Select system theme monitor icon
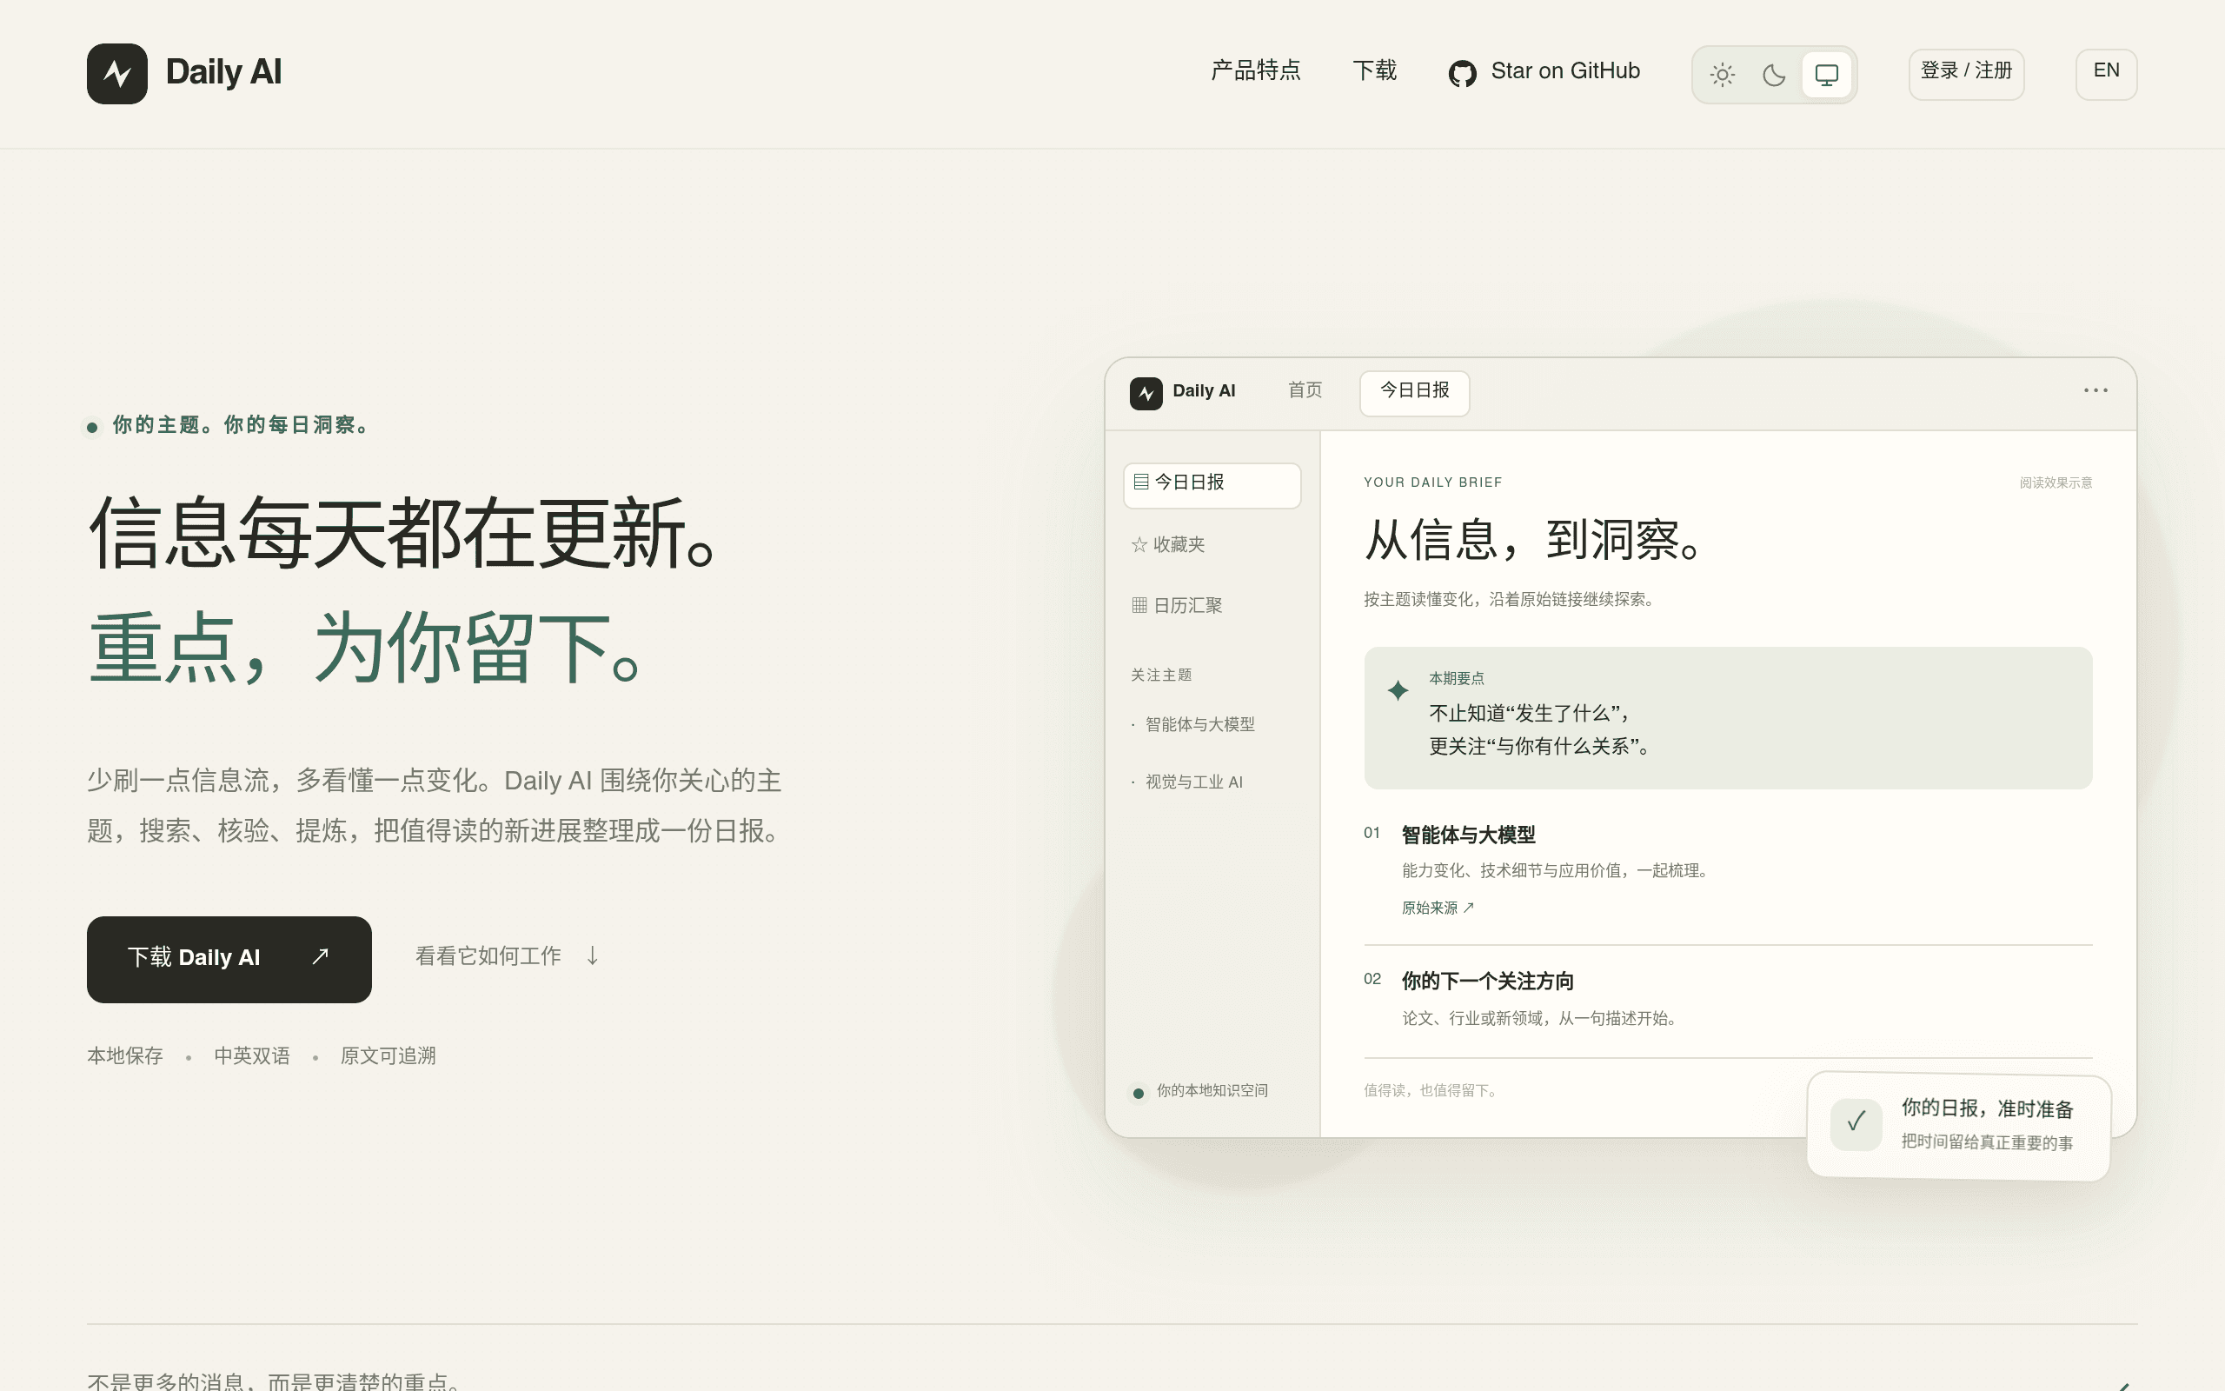 pyautogui.click(x=1826, y=75)
